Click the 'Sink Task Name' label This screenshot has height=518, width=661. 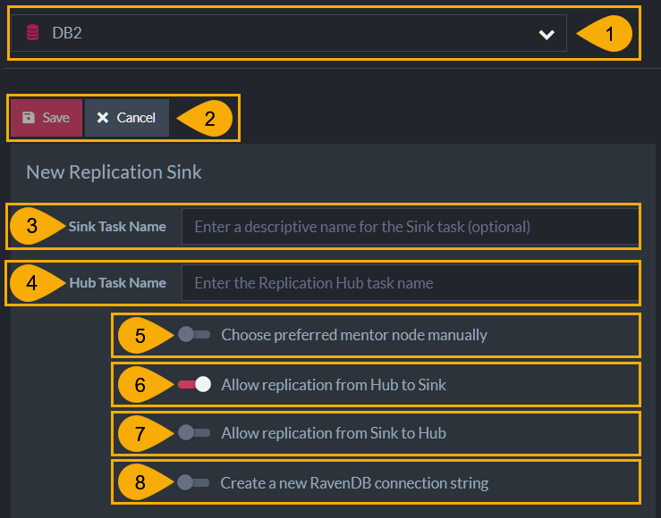point(117,227)
